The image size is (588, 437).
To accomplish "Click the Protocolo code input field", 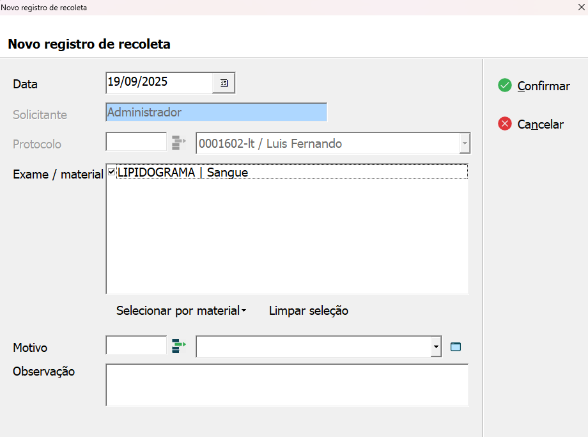I will pos(136,141).
